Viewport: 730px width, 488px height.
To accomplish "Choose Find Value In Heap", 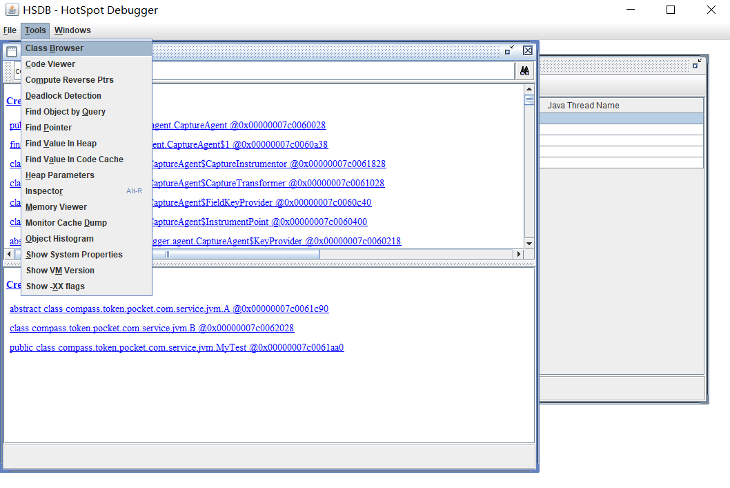I will click(x=87, y=143).
